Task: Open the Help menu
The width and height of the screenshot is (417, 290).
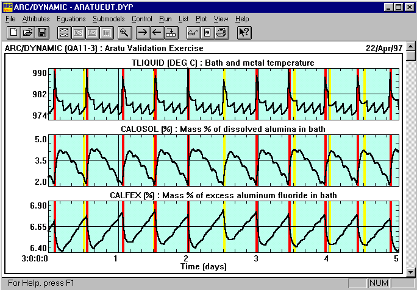Action: click(x=242, y=19)
